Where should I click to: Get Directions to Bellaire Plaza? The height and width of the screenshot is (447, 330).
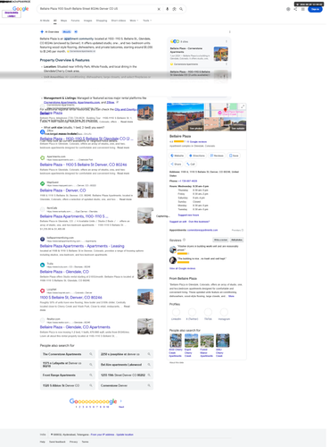coord(197,156)
